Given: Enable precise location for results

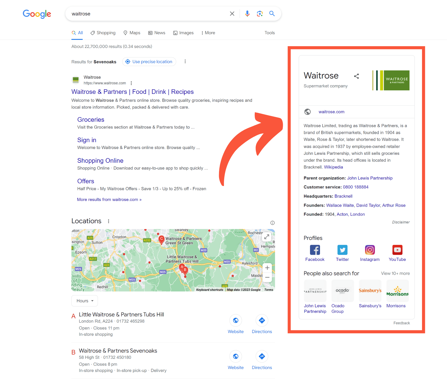Looking at the screenshot, I should (x=149, y=61).
